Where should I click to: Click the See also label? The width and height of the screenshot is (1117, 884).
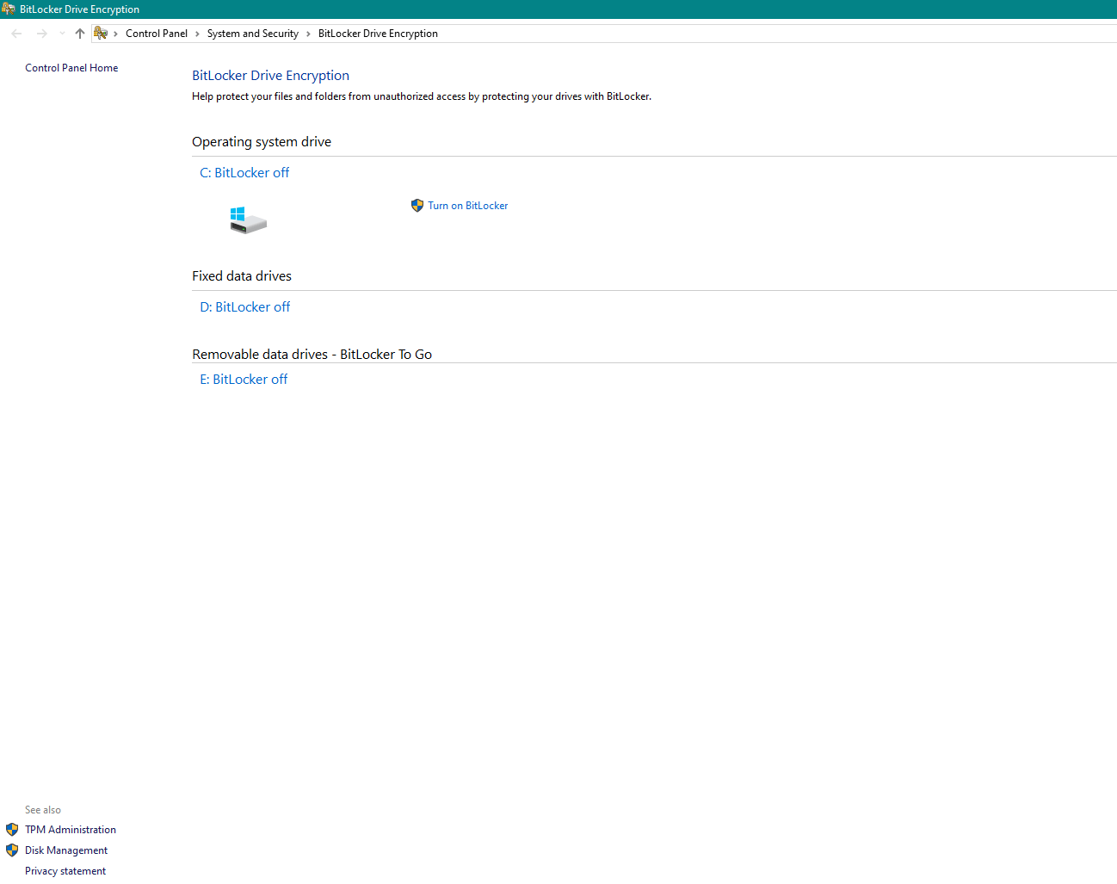click(43, 810)
